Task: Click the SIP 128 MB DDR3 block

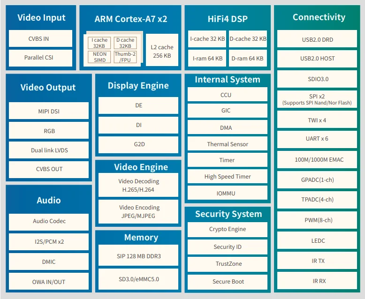Action: pyautogui.click(x=138, y=256)
